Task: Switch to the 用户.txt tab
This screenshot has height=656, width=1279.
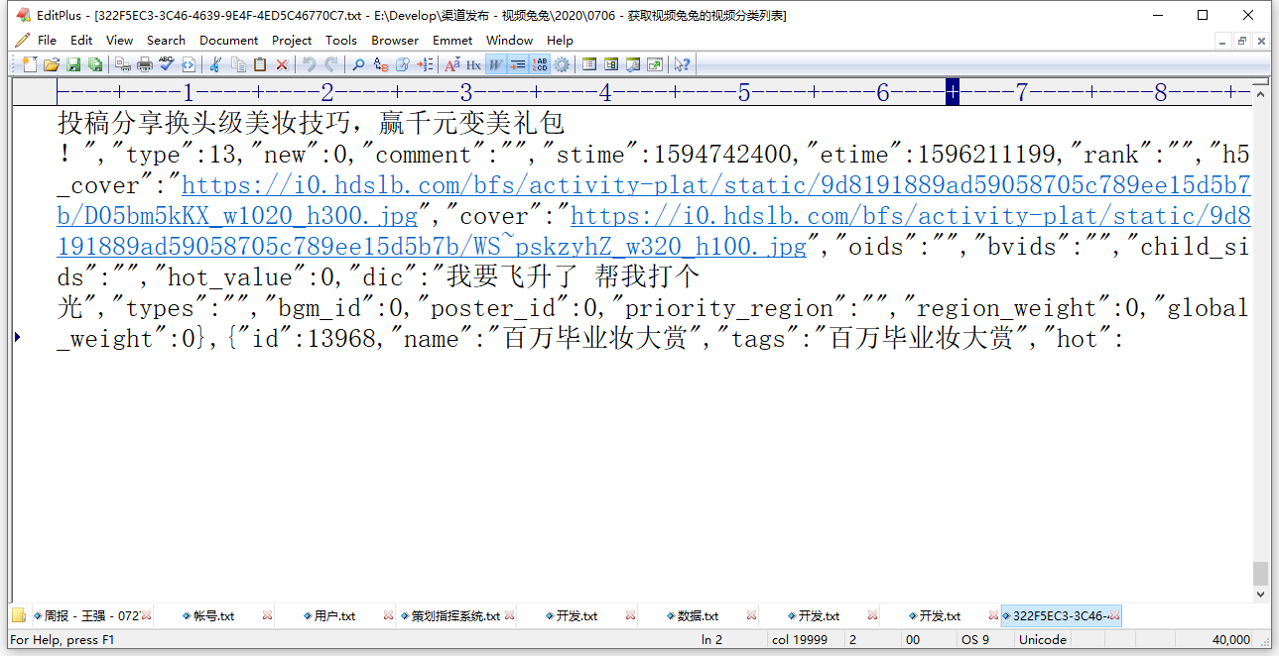Action: pos(334,615)
